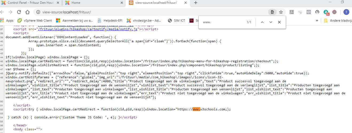This screenshot has height=133, width=352.
Task: Open the SIM ICT bookmark
Action: tap(177, 20)
